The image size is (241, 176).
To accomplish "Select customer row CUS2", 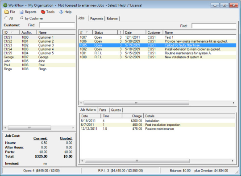I will (39, 41).
